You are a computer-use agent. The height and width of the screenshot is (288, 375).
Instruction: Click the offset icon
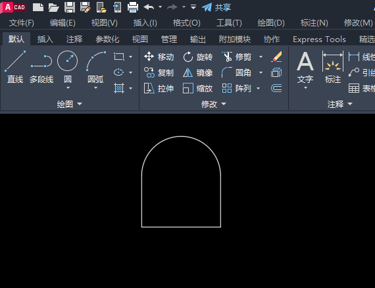(276, 88)
